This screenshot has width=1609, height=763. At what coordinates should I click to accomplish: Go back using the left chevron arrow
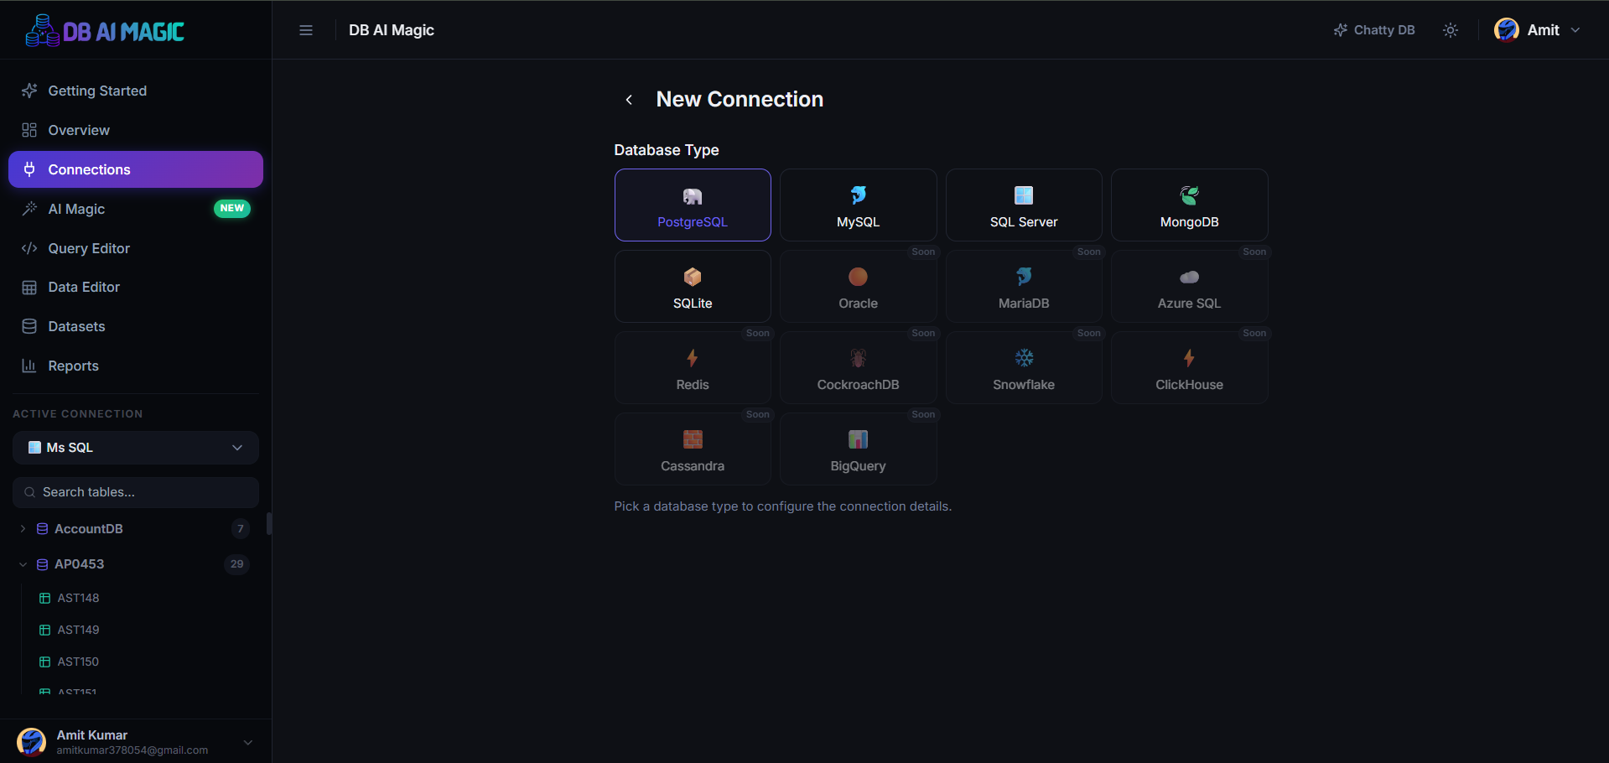pos(629,100)
